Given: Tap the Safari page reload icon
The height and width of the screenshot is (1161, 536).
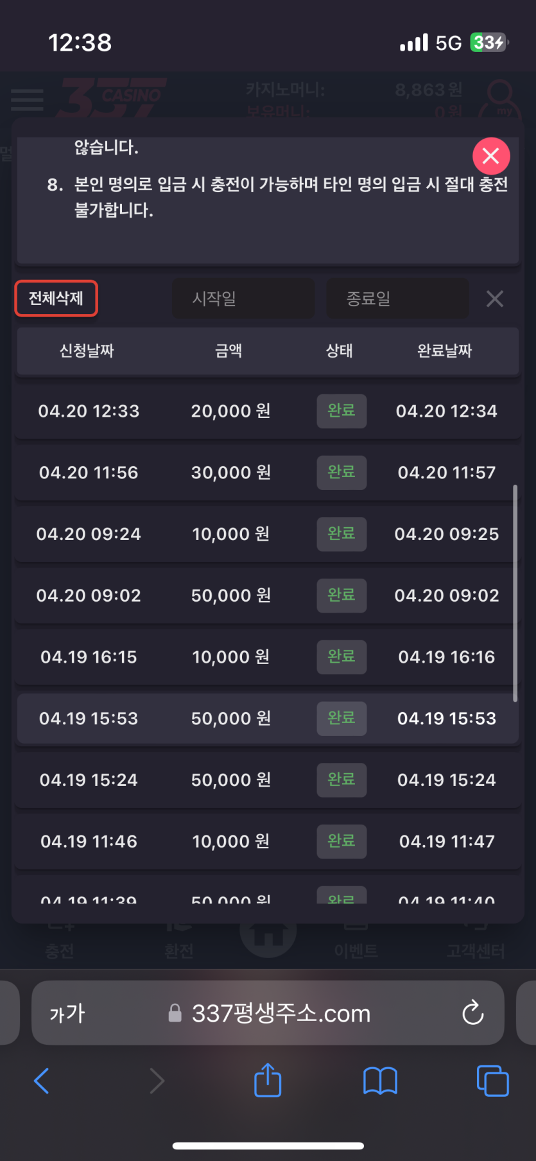Looking at the screenshot, I should pyautogui.click(x=473, y=1013).
